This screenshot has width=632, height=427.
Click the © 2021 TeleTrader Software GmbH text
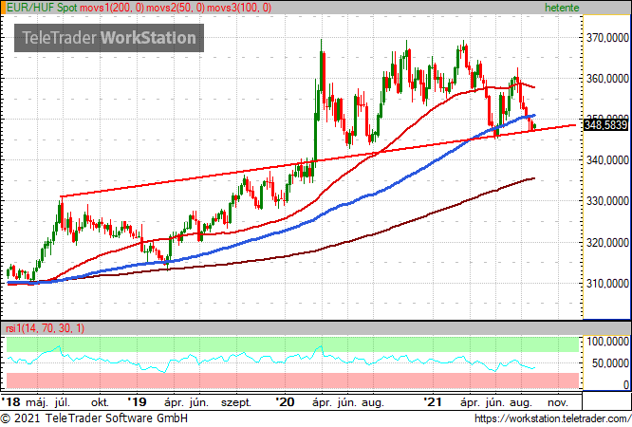pos(95,418)
